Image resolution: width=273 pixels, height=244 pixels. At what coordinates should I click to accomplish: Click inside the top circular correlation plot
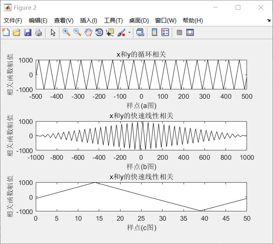pyautogui.click(x=141, y=75)
